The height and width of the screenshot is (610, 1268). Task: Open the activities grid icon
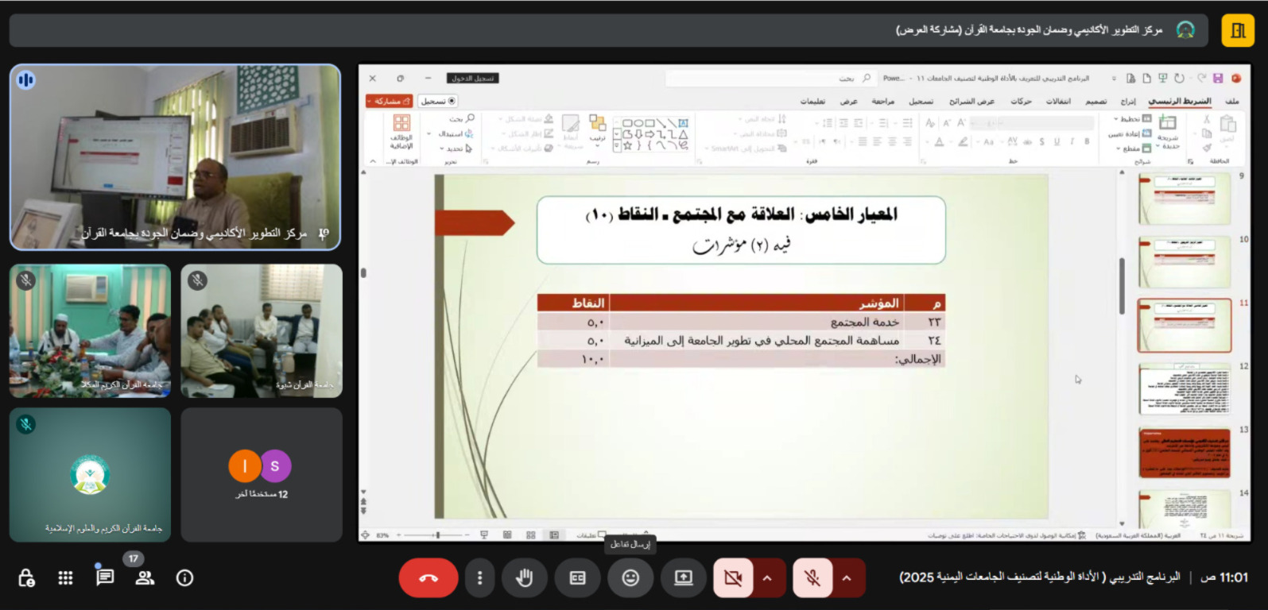66,578
